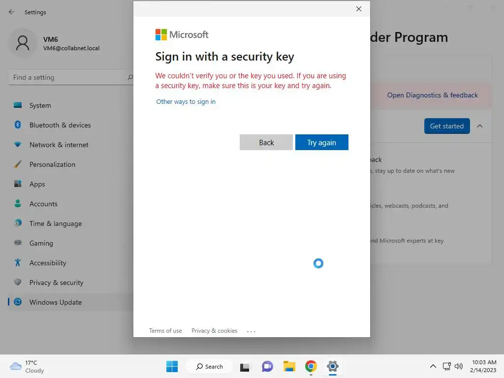Click the Personalization paintbrush icon

coord(18,164)
